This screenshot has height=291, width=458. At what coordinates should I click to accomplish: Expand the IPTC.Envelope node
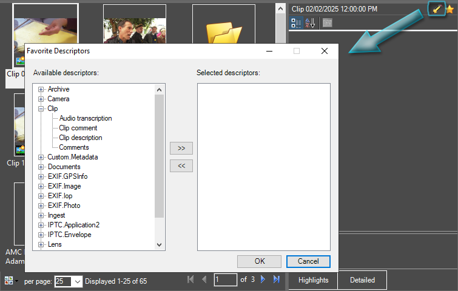click(x=41, y=235)
